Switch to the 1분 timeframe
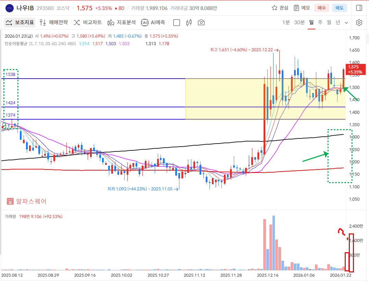The image size is (369, 283). 286,23
